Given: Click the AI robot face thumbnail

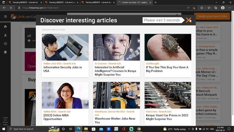Looking at the screenshot, I should [117, 47].
